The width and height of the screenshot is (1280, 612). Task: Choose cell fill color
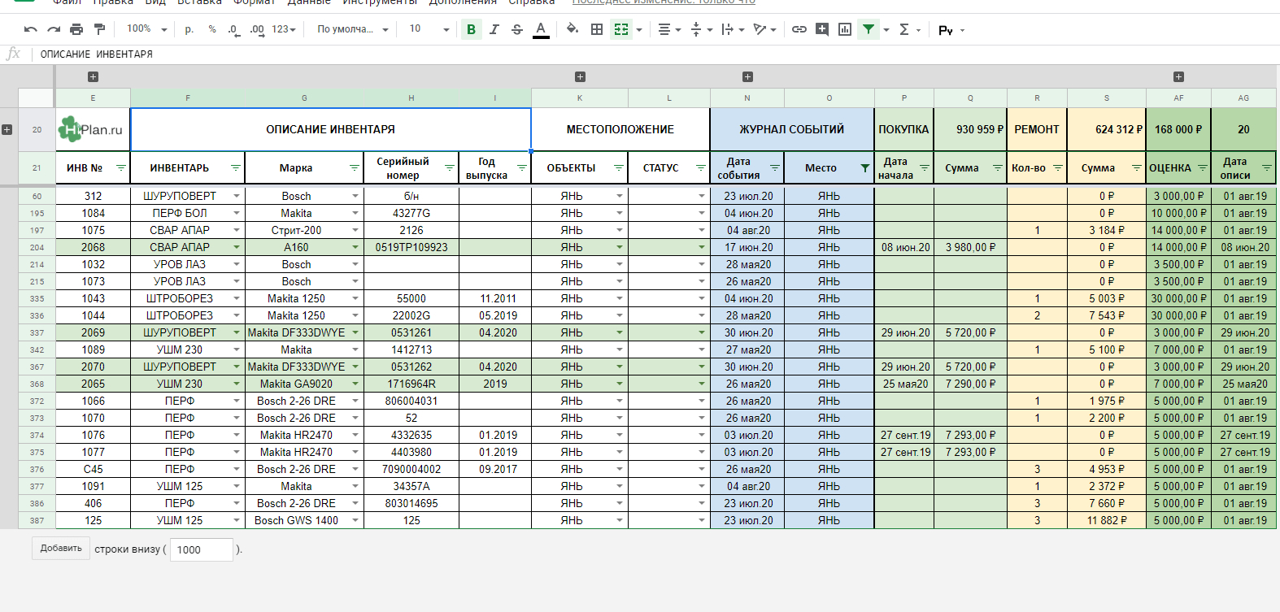tap(573, 29)
